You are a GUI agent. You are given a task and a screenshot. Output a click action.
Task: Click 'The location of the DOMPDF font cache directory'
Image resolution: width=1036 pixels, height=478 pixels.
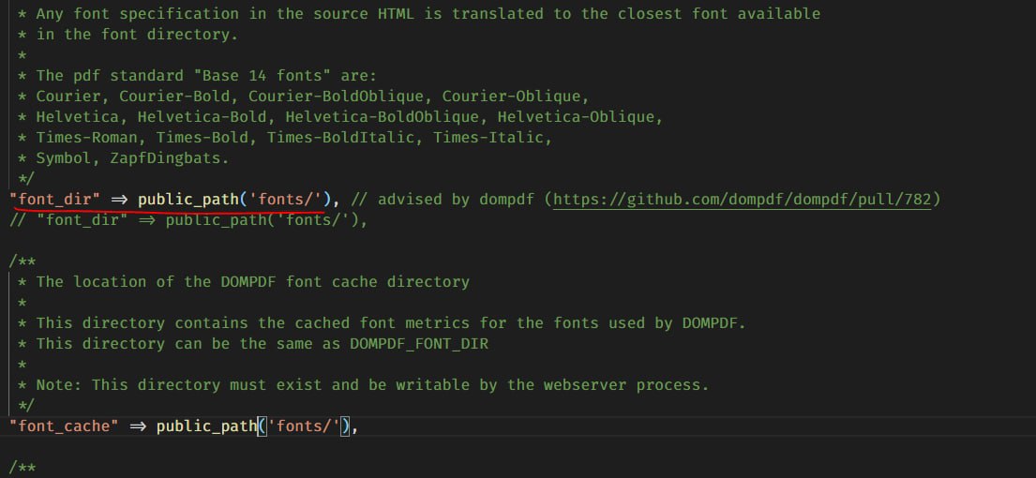(x=252, y=281)
